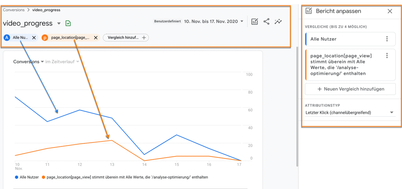The height and width of the screenshot is (189, 402).
Task: Click the 15 date label on x-axis
Action: (x=177, y=165)
